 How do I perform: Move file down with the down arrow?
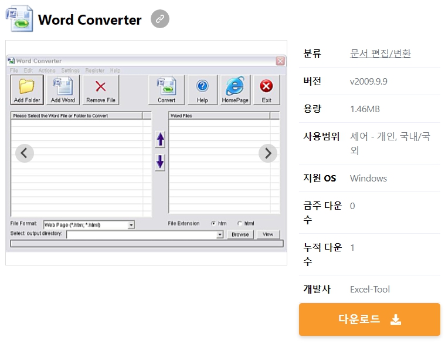coord(160,162)
